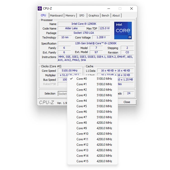Close the CPU-Z window with the X
Image resolution: width=170 pixels, height=170 pixels.
(x=131, y=8)
